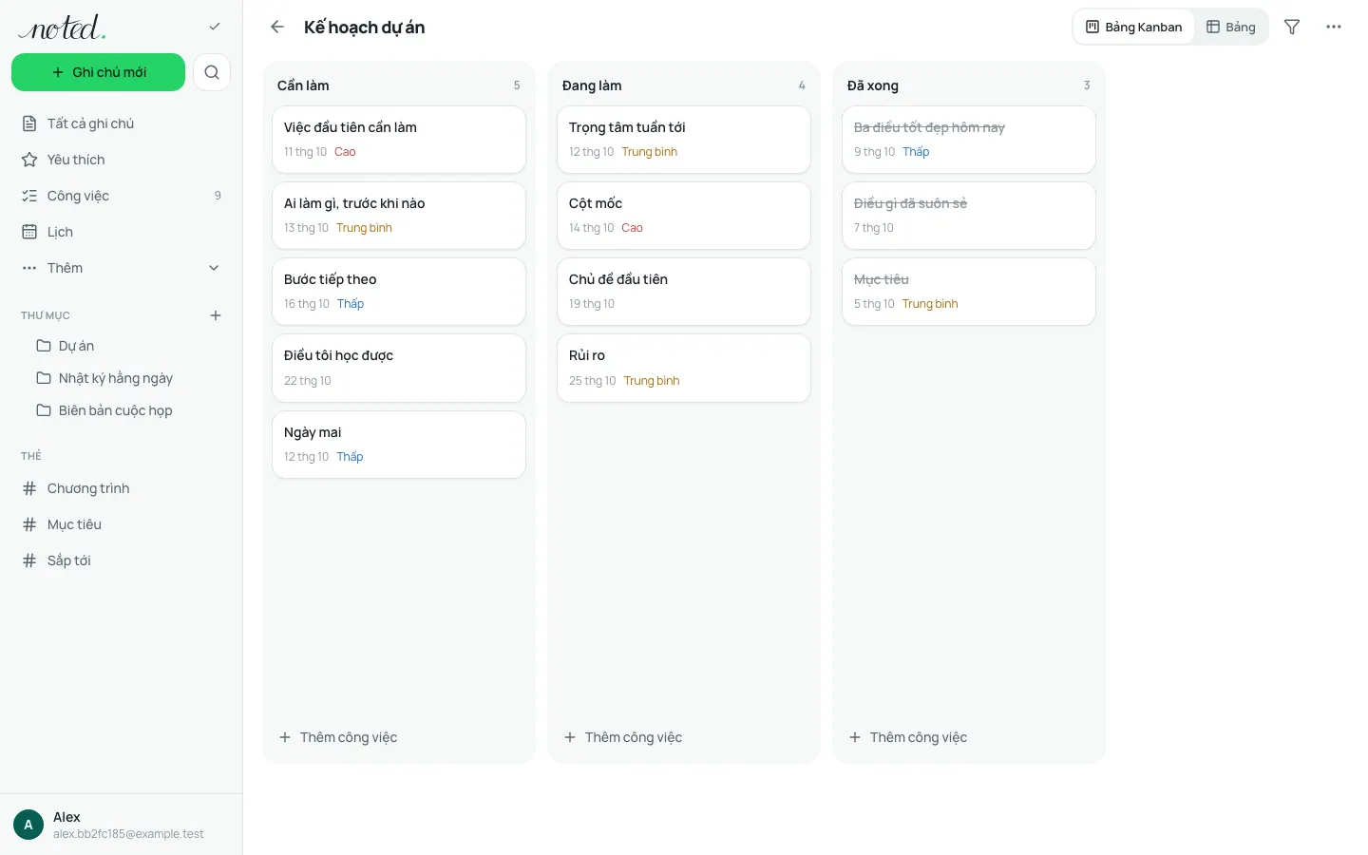1368x855 pixels.
Task: Select the Chương trình tag
Action: pos(122,488)
